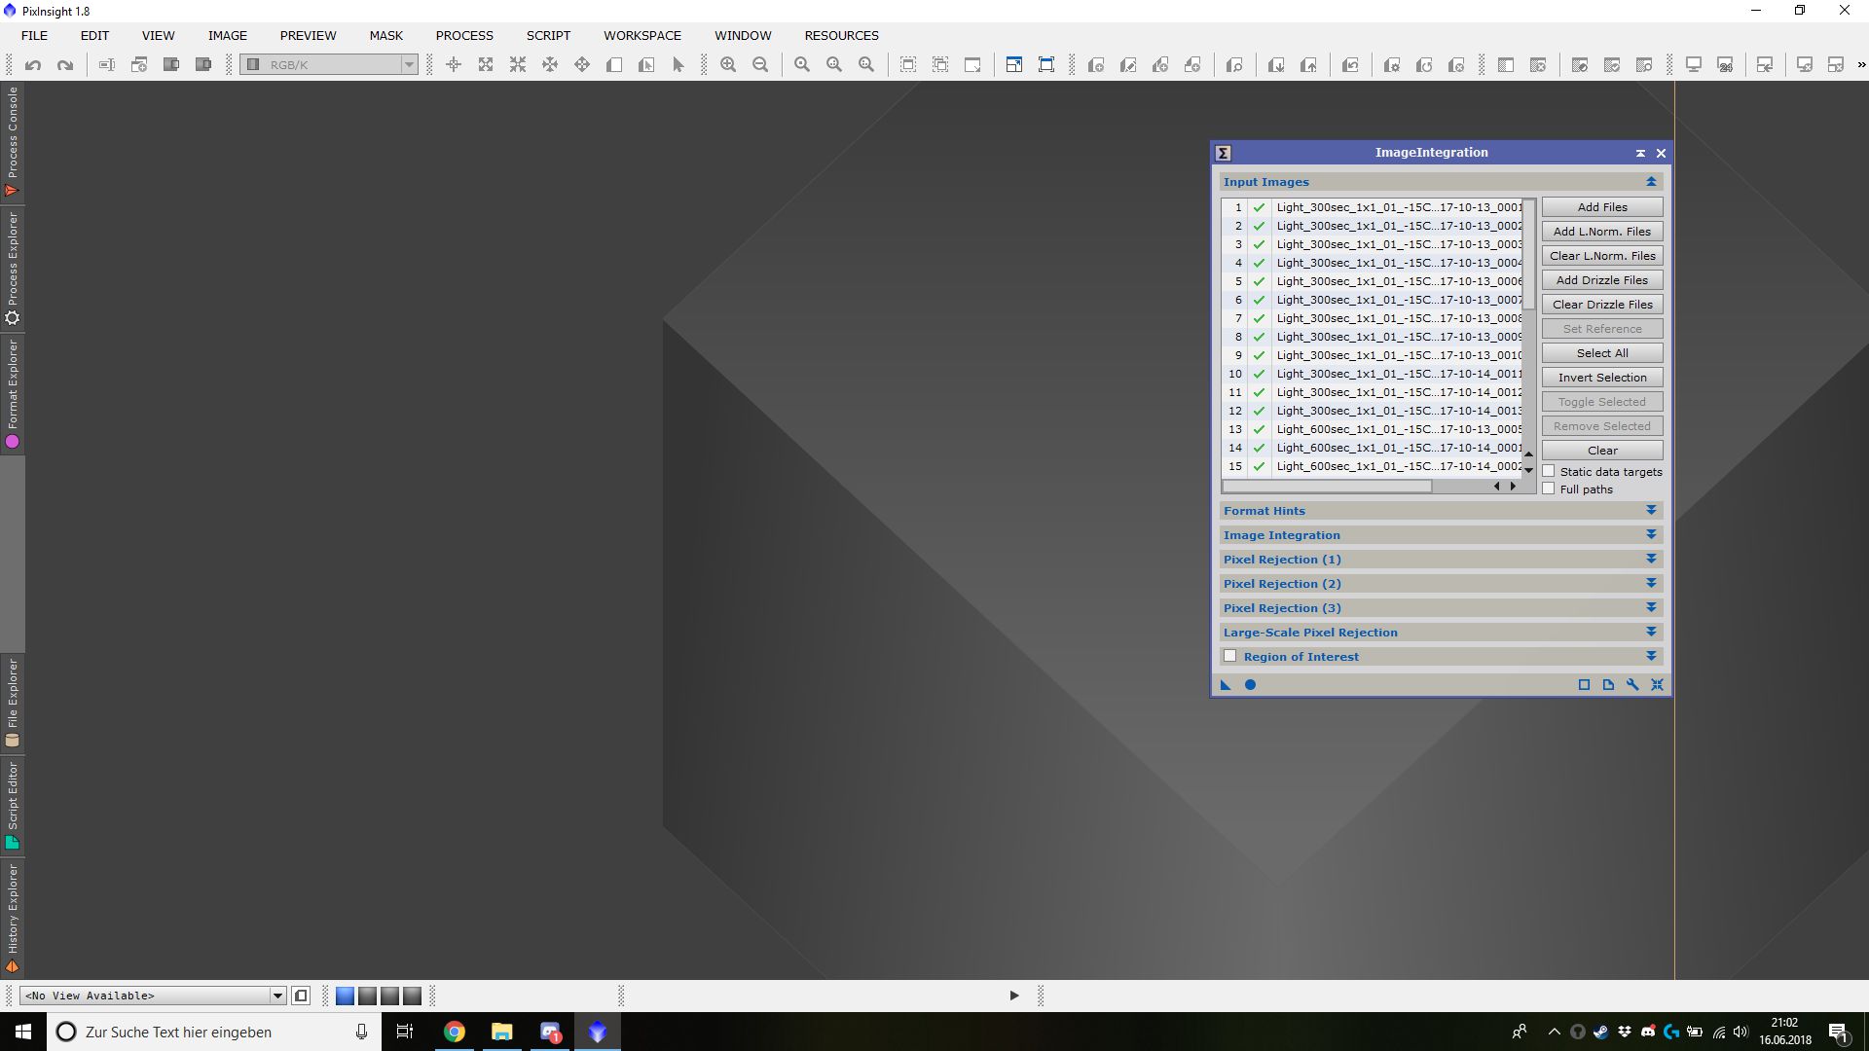The width and height of the screenshot is (1869, 1051).
Task: Toggle green checkmark for file row 5
Action: pos(1259,281)
